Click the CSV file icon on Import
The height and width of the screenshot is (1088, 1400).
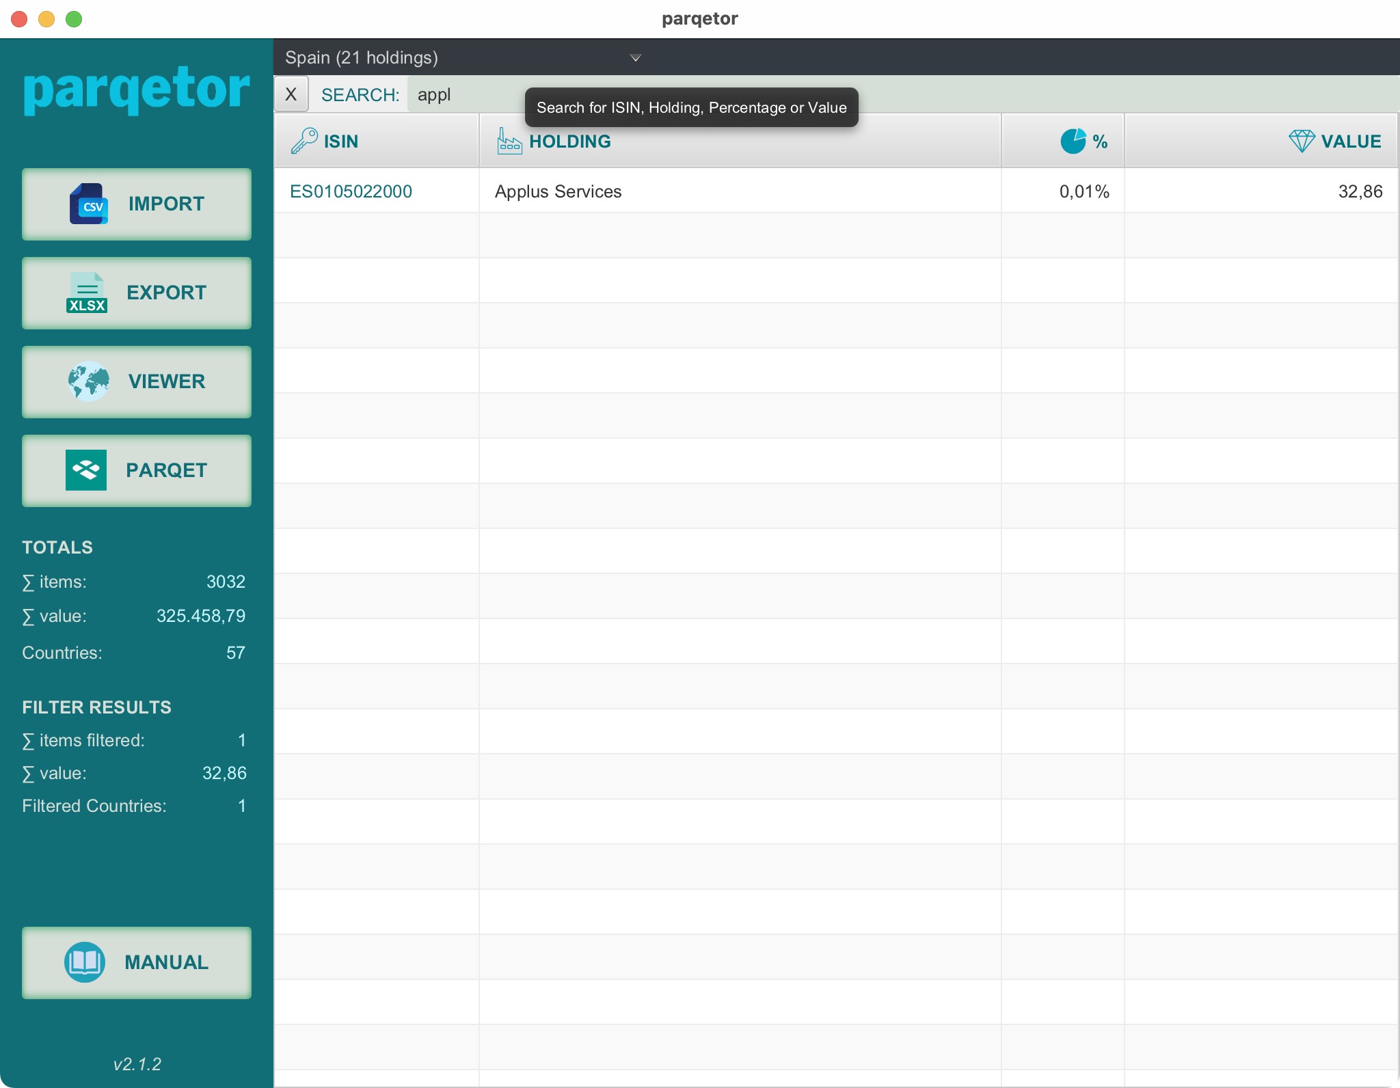coord(89,204)
